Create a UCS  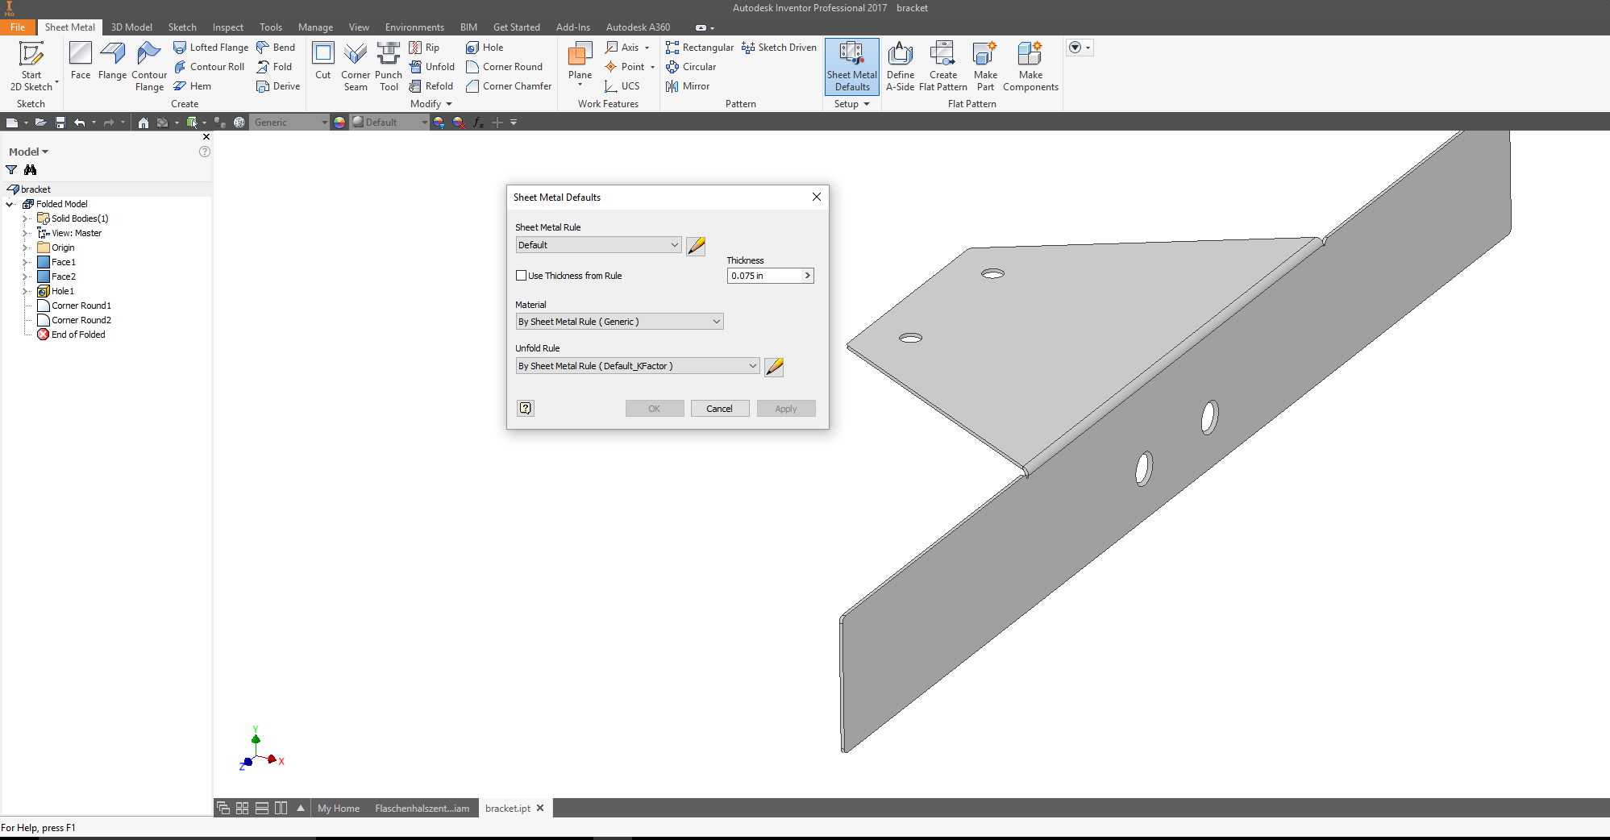622,86
